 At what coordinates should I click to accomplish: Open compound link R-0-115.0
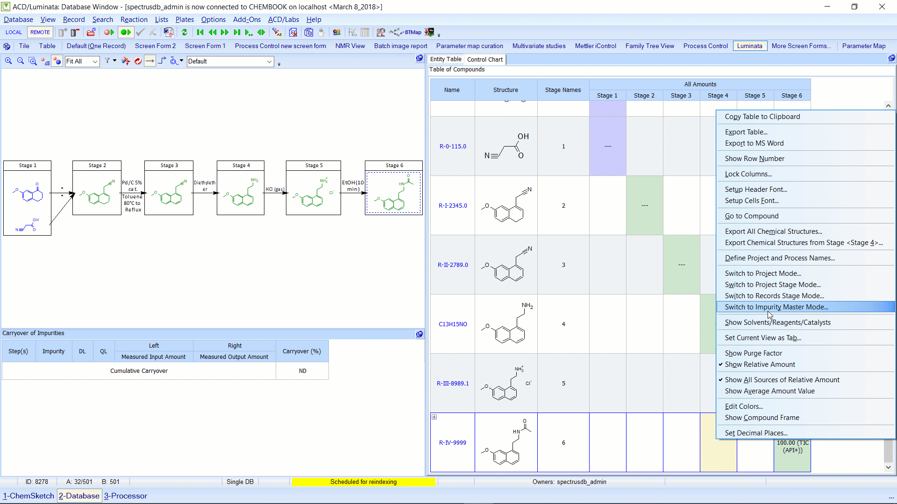453,146
